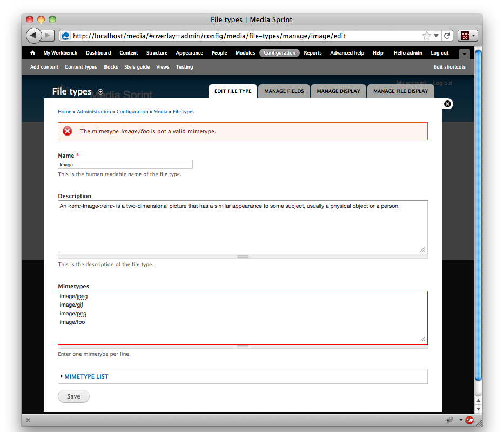Switch to Manage File Display tab
Screen dimensions: 504x432
(400, 91)
